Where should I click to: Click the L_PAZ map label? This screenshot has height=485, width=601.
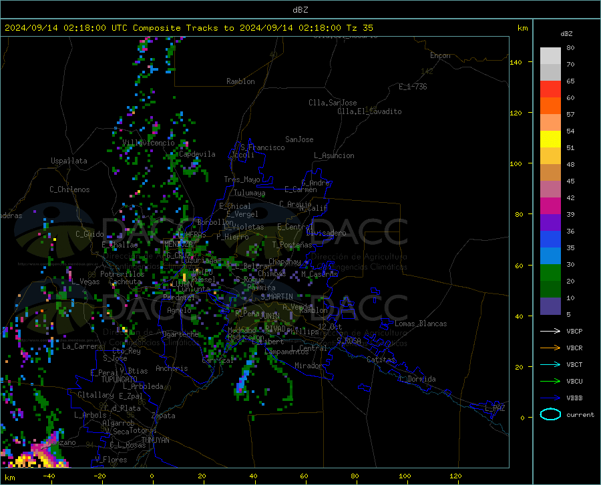(x=495, y=408)
